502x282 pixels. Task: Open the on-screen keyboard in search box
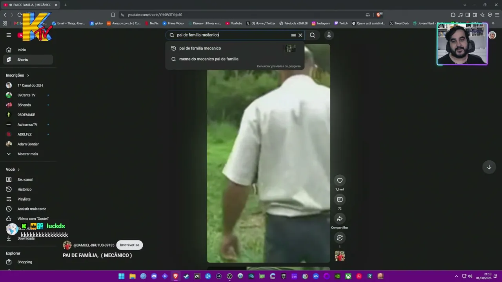tap(293, 35)
